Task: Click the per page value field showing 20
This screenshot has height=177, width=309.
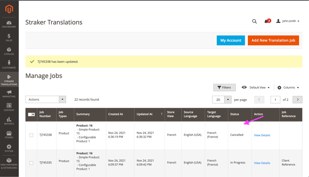Action: tap(218, 100)
